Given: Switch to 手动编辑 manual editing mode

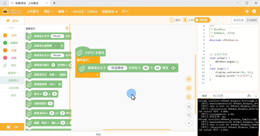Looking at the screenshot, I should pyautogui.click(x=252, y=20).
